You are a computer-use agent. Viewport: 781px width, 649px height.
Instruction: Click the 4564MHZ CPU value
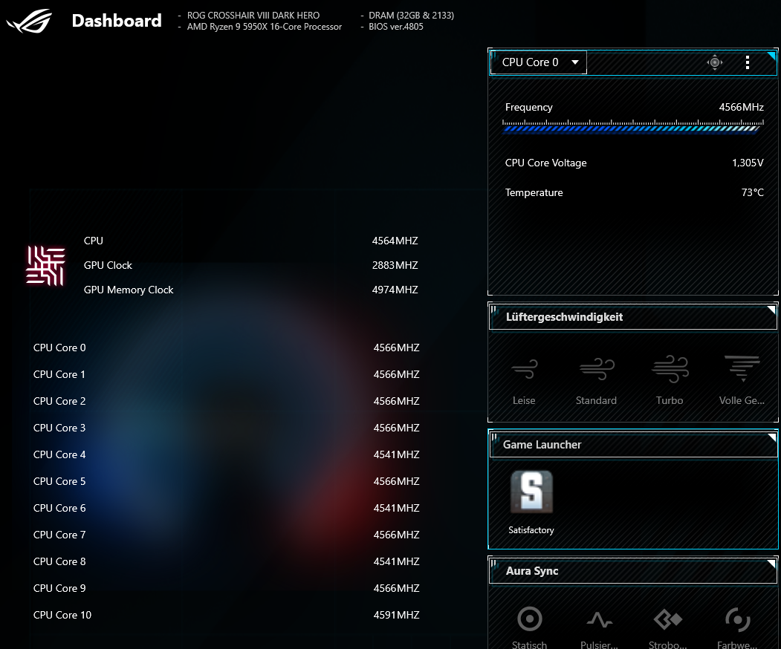click(x=395, y=241)
